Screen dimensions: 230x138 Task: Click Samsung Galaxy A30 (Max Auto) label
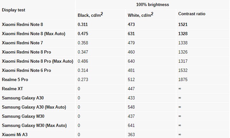(x=34, y=107)
